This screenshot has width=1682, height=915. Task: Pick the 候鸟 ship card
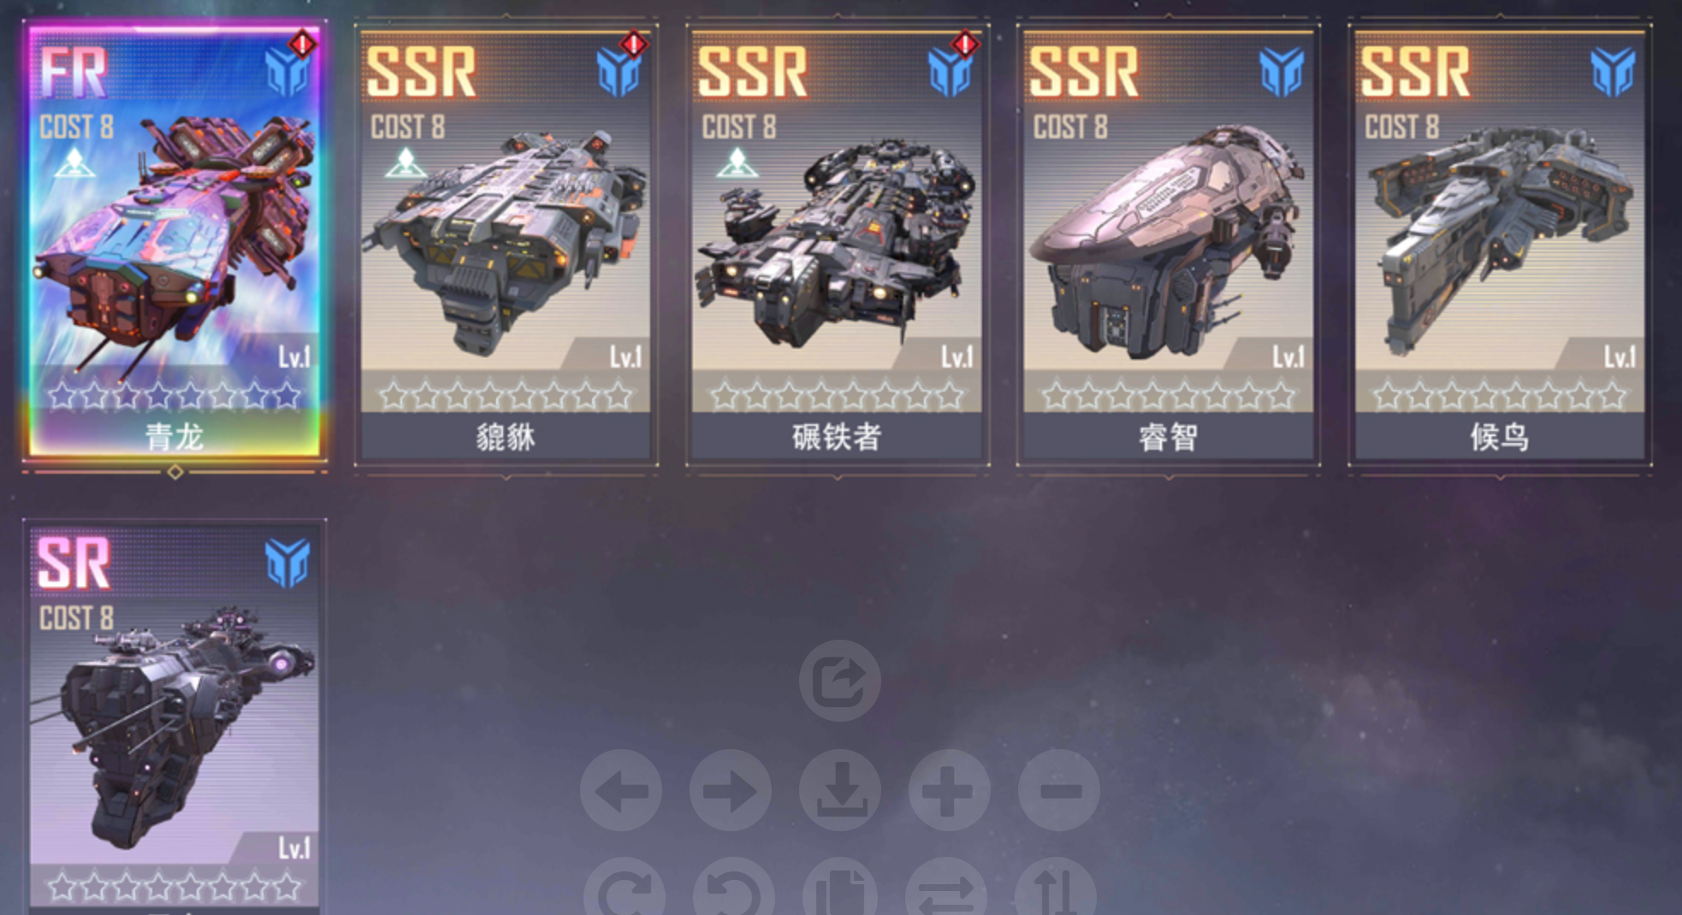pos(1500,244)
